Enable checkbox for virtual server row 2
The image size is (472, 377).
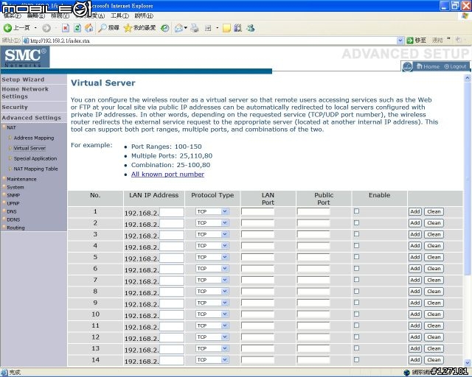pos(356,223)
